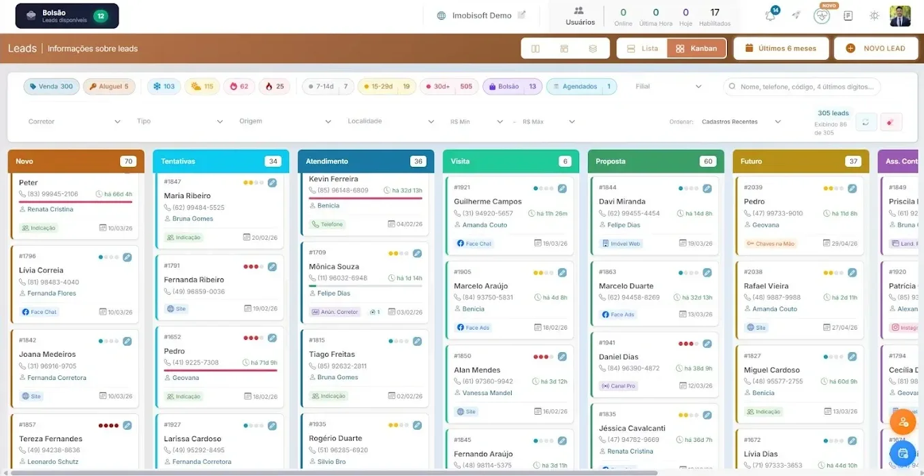This screenshot has height=476, width=924.
Task: Open the Filial dropdown
Action: coord(668,86)
